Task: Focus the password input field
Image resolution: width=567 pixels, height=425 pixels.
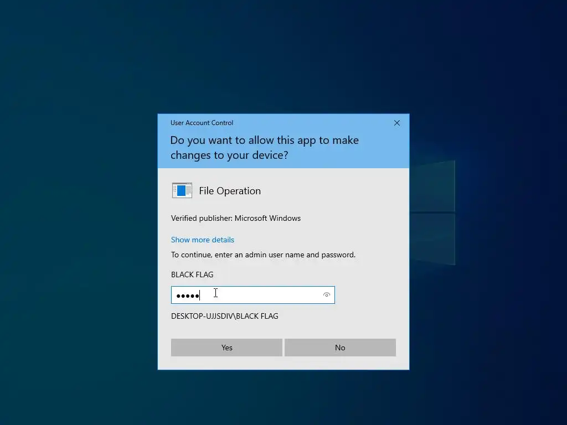Action: [252, 295]
